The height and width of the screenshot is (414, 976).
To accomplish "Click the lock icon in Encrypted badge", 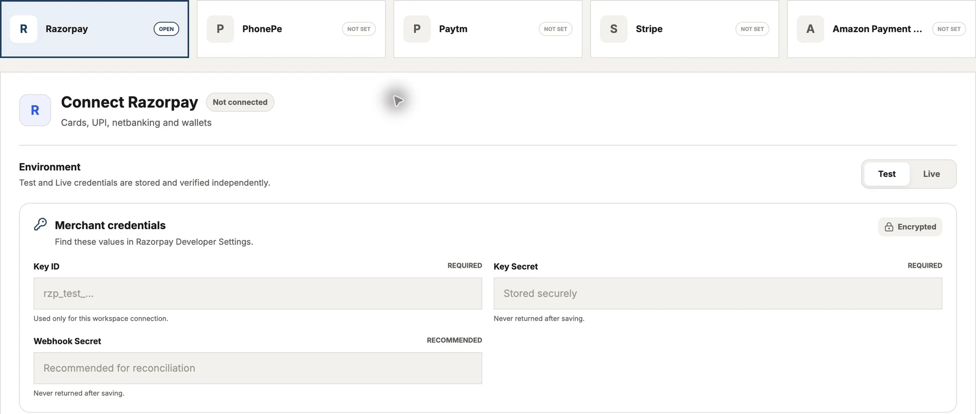I will tap(889, 227).
